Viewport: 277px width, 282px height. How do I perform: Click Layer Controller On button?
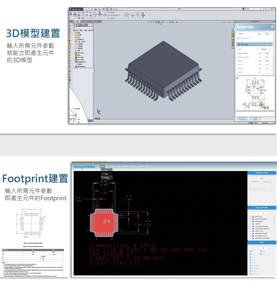click(x=253, y=213)
